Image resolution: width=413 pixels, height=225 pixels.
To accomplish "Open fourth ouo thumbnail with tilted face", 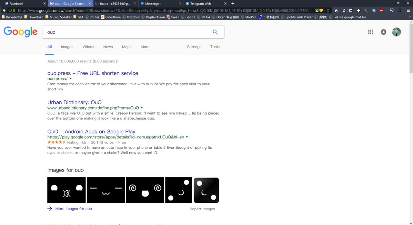I will click(x=178, y=190).
